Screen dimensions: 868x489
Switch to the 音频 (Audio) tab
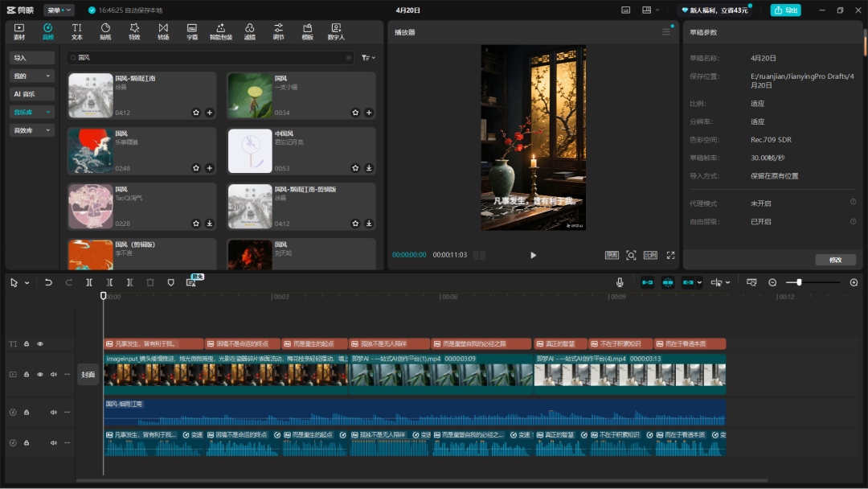click(x=47, y=32)
